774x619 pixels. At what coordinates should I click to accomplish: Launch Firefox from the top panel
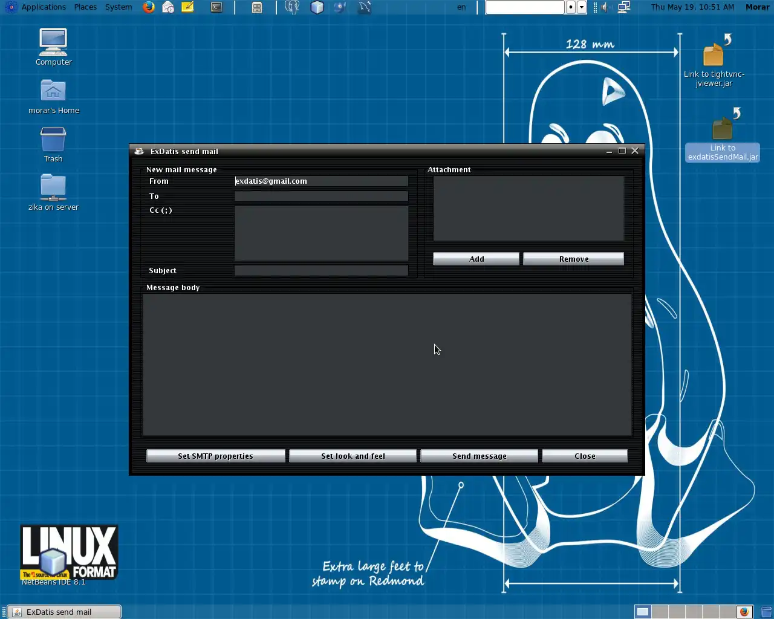(x=149, y=7)
